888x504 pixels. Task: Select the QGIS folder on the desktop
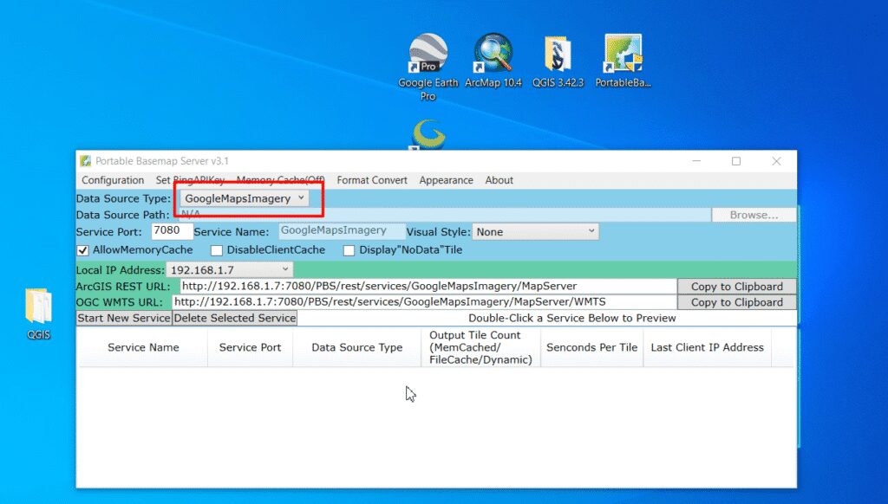38,314
